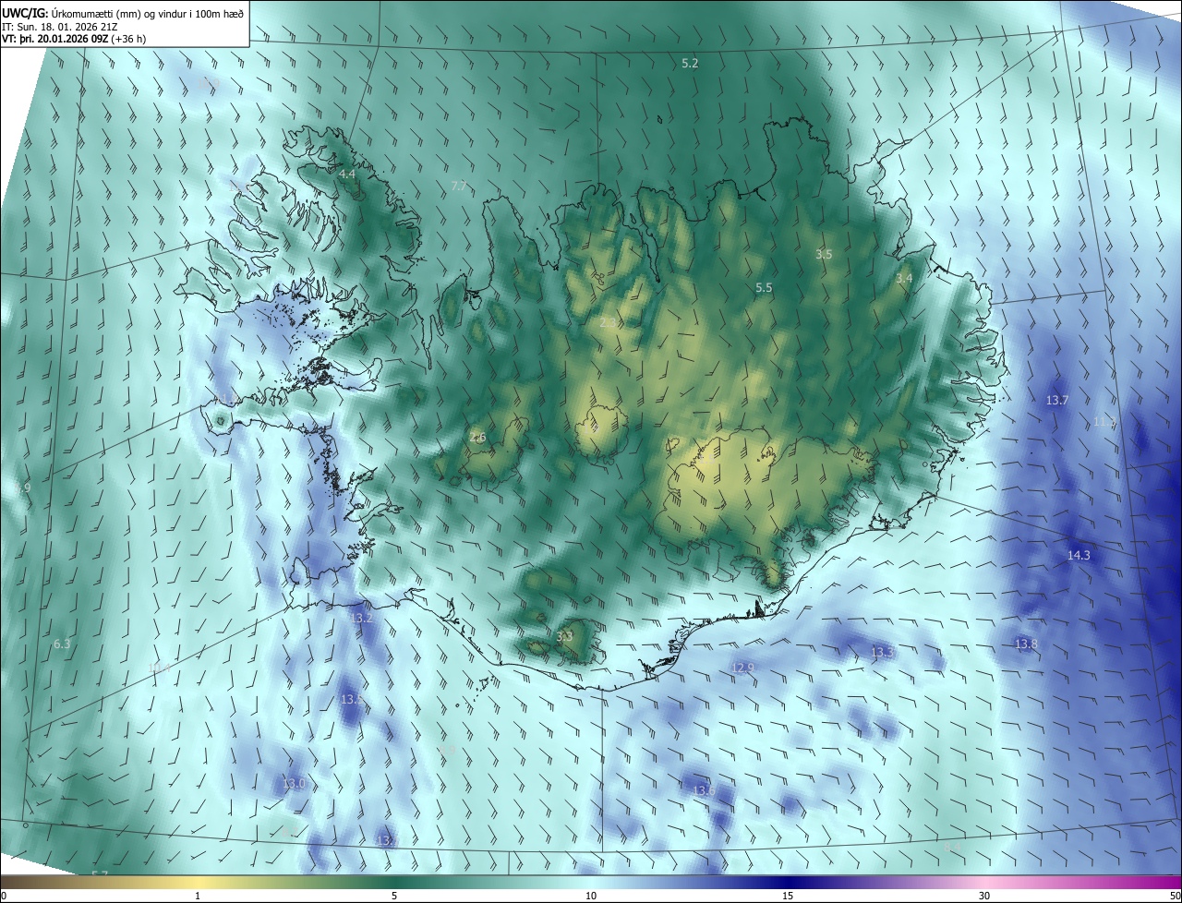The width and height of the screenshot is (1182, 903).
Task: Select the 13.5 value label
Action: 352,700
